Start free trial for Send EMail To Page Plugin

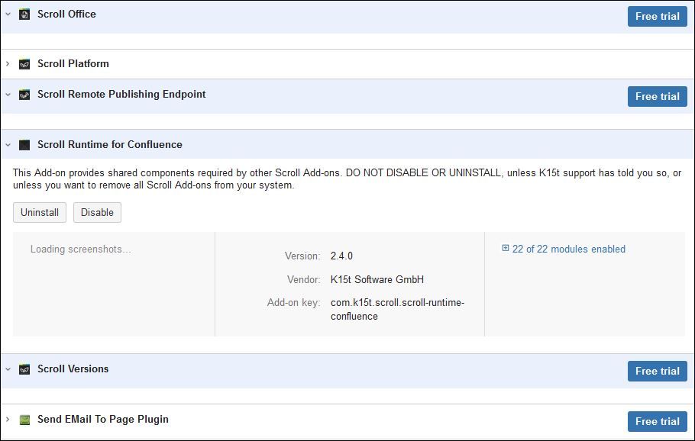point(658,421)
